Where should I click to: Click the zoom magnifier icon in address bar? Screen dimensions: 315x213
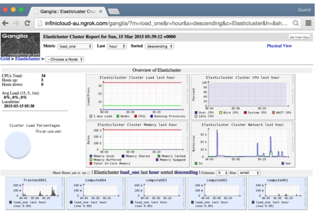pos(296,23)
